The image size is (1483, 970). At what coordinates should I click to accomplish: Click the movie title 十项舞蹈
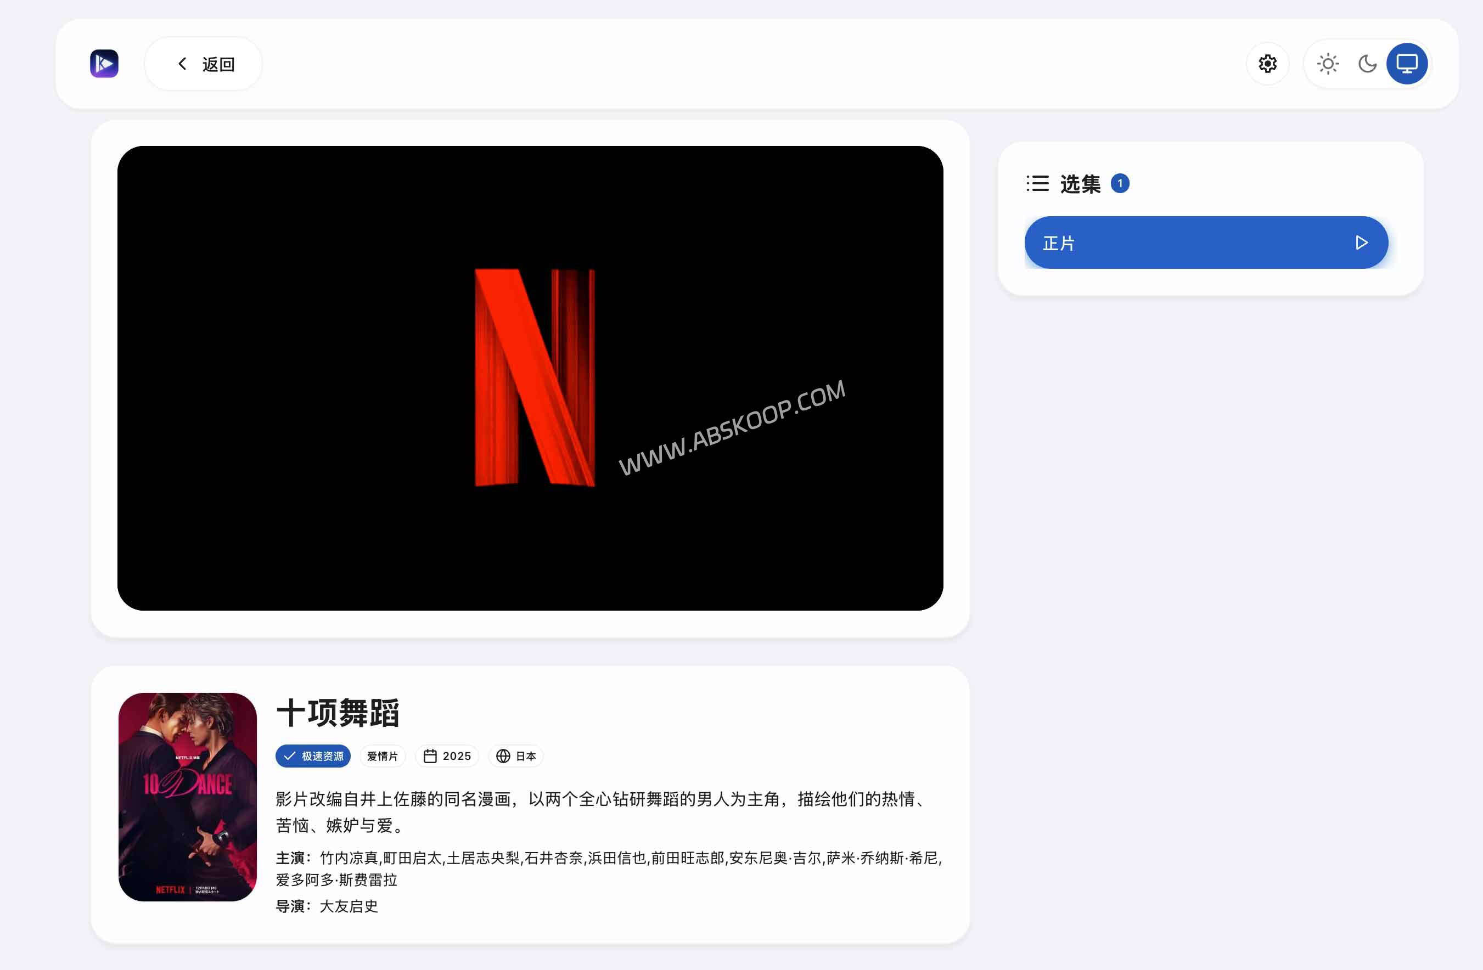[x=338, y=714]
